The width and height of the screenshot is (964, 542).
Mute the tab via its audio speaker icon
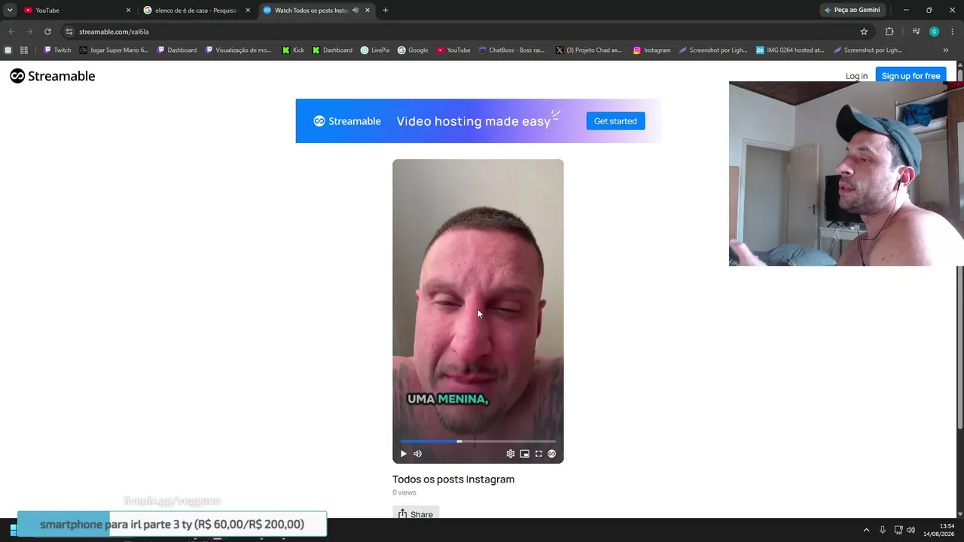(355, 11)
